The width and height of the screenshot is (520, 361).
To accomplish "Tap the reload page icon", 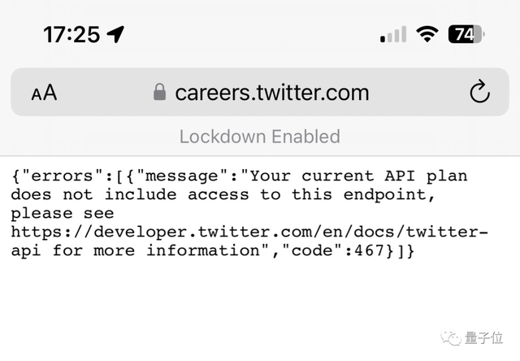I will (x=479, y=92).
